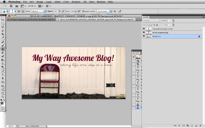
Task: Select the Eyedropper tool
Action: click(3, 38)
